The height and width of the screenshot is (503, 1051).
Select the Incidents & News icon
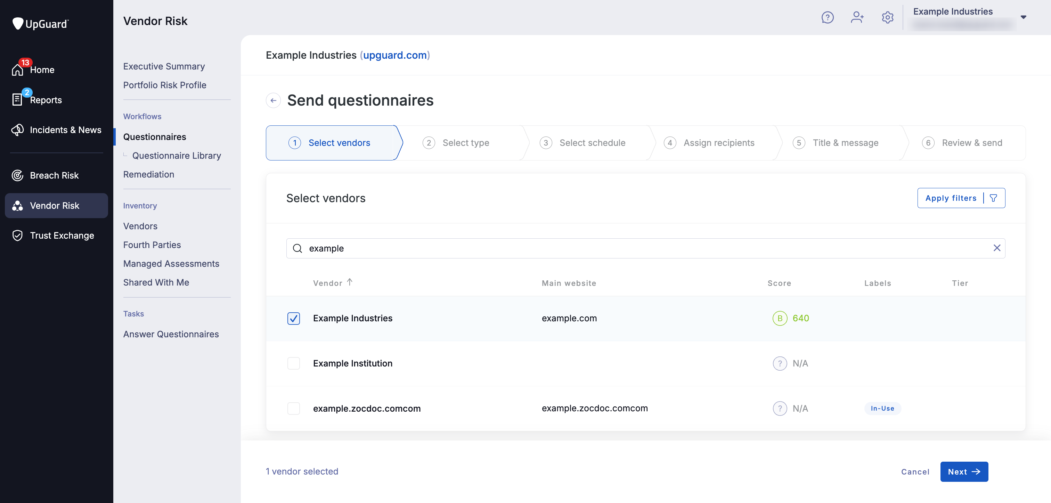[x=17, y=130]
